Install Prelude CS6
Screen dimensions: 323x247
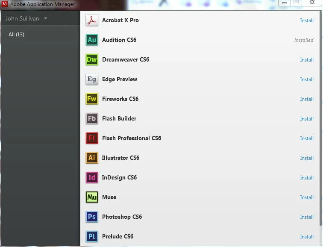coord(307,237)
